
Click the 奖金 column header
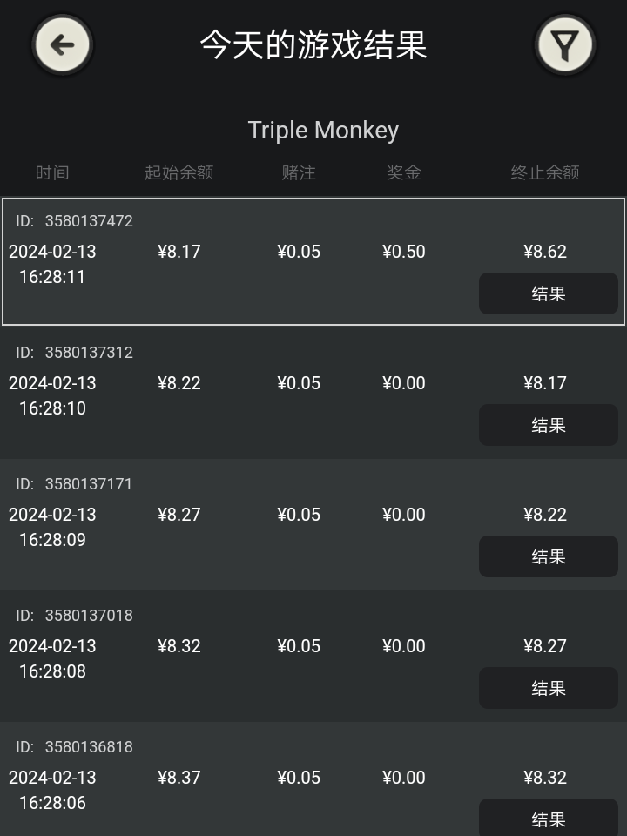pyautogui.click(x=403, y=172)
